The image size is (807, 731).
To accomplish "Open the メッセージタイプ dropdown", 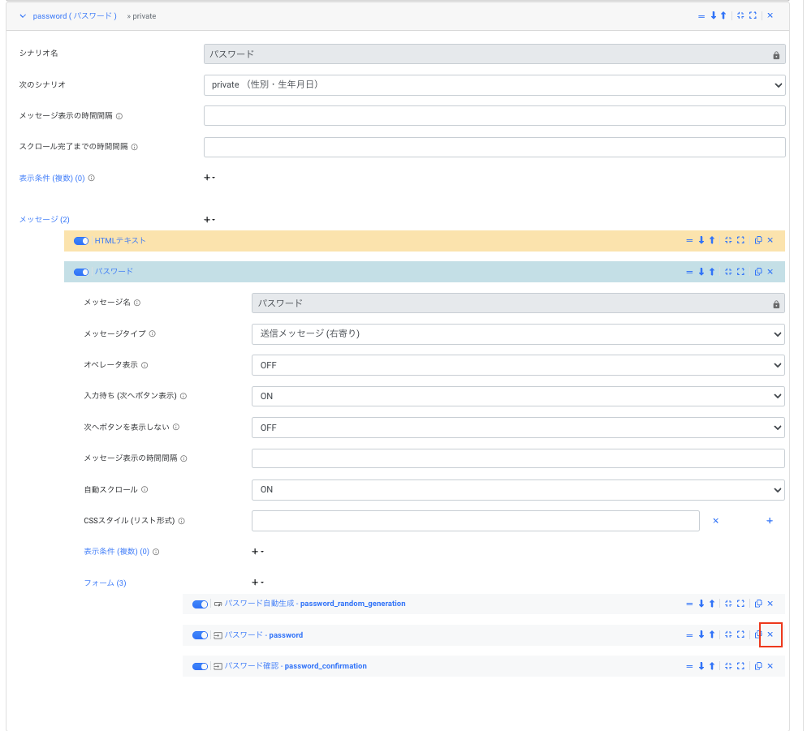I will pyautogui.click(x=517, y=333).
